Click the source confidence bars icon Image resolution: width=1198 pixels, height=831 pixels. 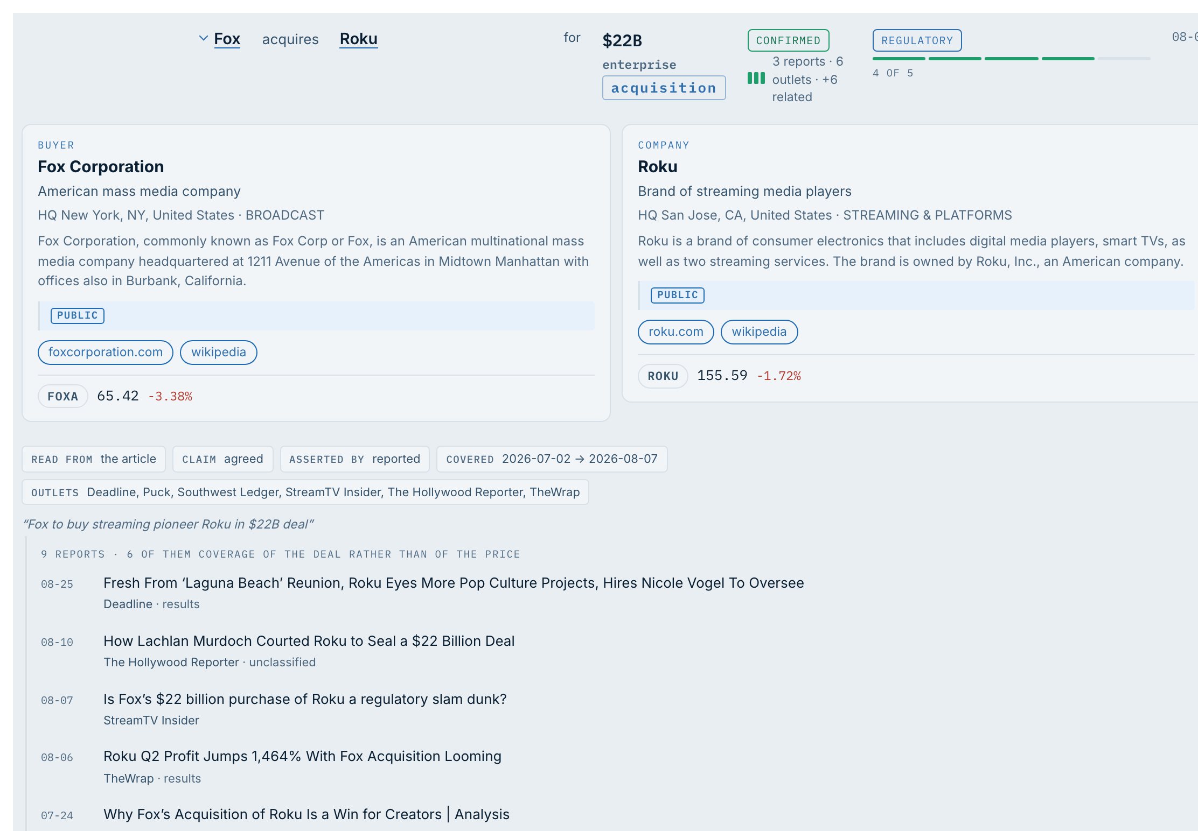tap(756, 79)
